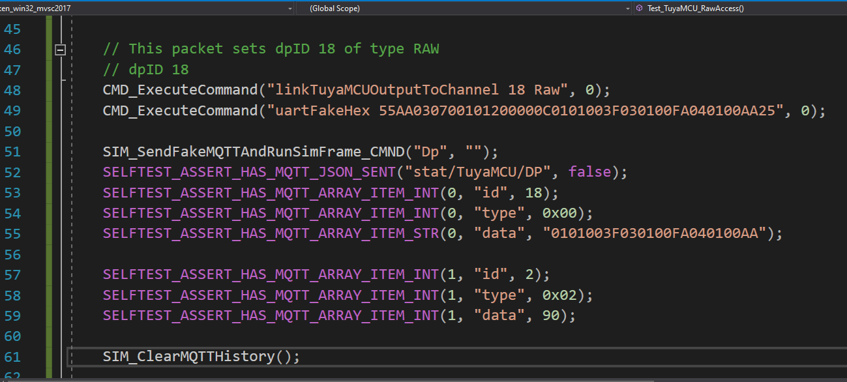Image resolution: width=847 pixels, height=382 pixels.
Task: Click the macro on line 53 with id 18
Action: point(271,193)
